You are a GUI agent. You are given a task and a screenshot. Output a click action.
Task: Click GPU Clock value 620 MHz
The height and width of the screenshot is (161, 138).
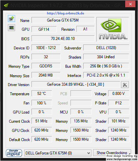point(42,130)
